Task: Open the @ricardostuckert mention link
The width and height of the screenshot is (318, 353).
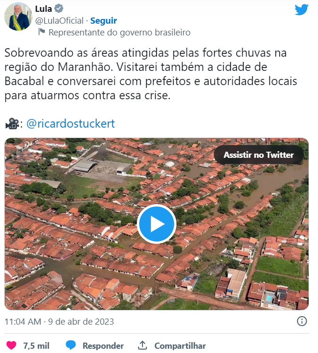Action: pyautogui.click(x=71, y=124)
